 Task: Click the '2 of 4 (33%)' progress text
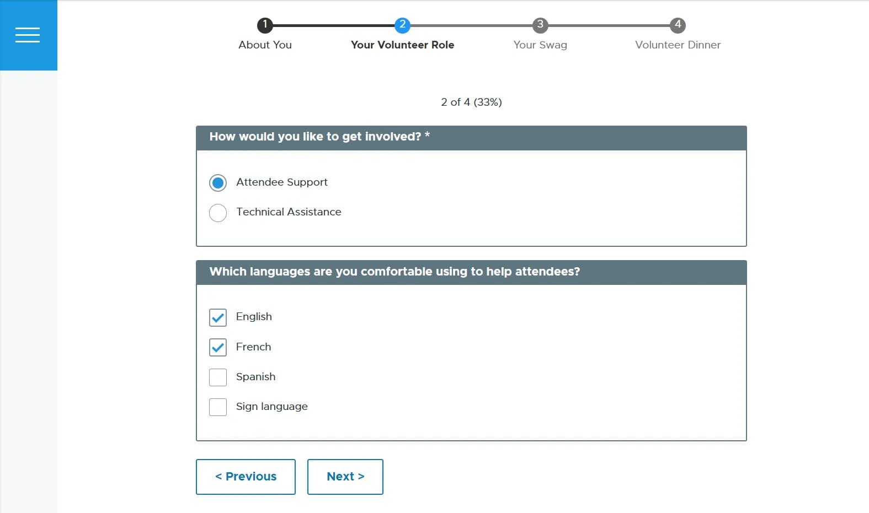[471, 102]
